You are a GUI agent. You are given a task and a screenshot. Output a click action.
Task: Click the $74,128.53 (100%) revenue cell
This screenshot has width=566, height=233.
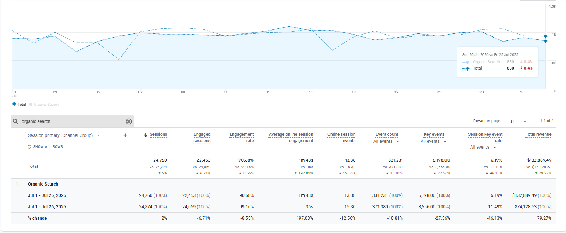(x=533, y=207)
